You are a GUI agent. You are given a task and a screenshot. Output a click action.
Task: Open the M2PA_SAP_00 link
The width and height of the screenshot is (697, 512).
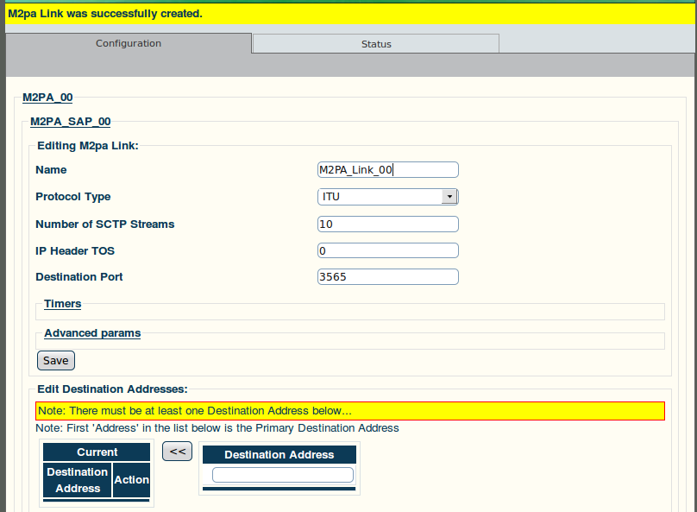coord(70,122)
